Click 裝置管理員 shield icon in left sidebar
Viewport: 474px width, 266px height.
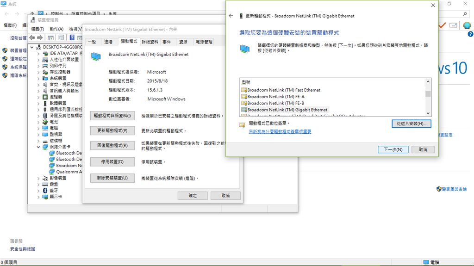5,50
